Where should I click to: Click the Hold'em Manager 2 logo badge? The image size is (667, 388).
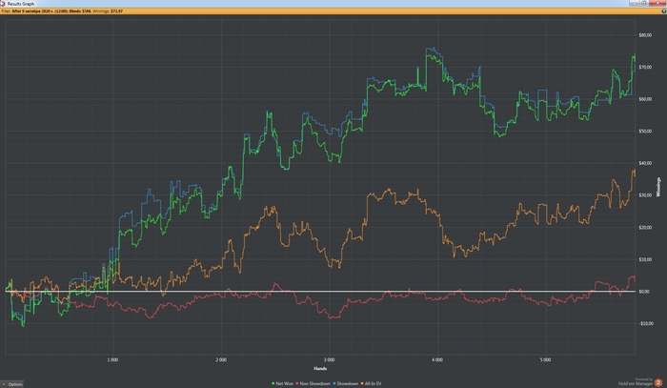(658, 382)
